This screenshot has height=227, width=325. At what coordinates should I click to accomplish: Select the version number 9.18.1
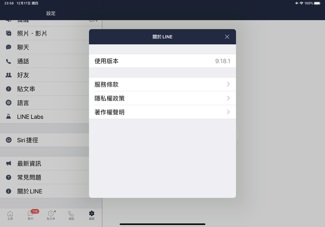point(223,61)
